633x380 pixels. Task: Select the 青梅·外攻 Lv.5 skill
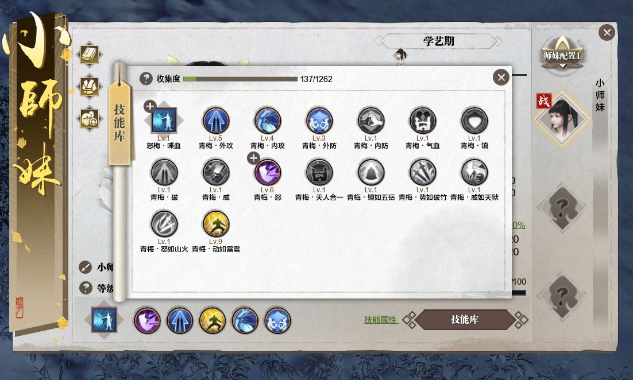215,120
